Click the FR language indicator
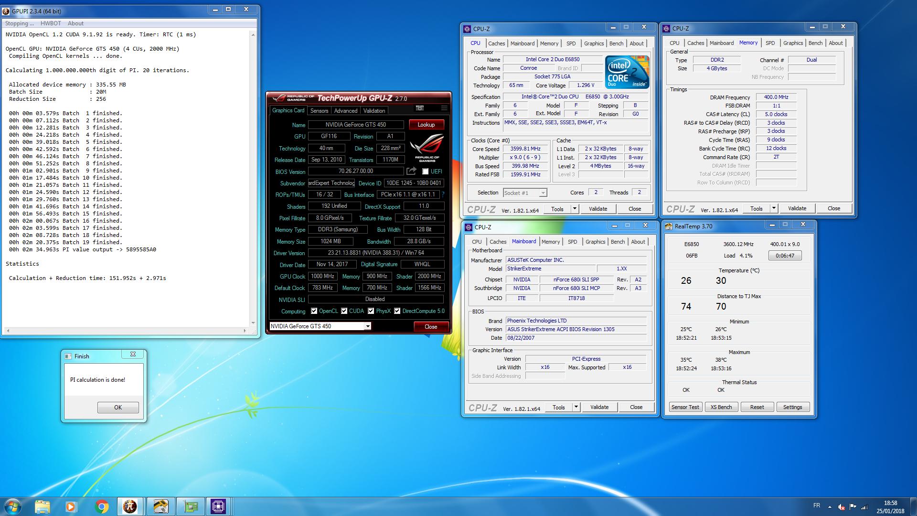 (x=817, y=505)
